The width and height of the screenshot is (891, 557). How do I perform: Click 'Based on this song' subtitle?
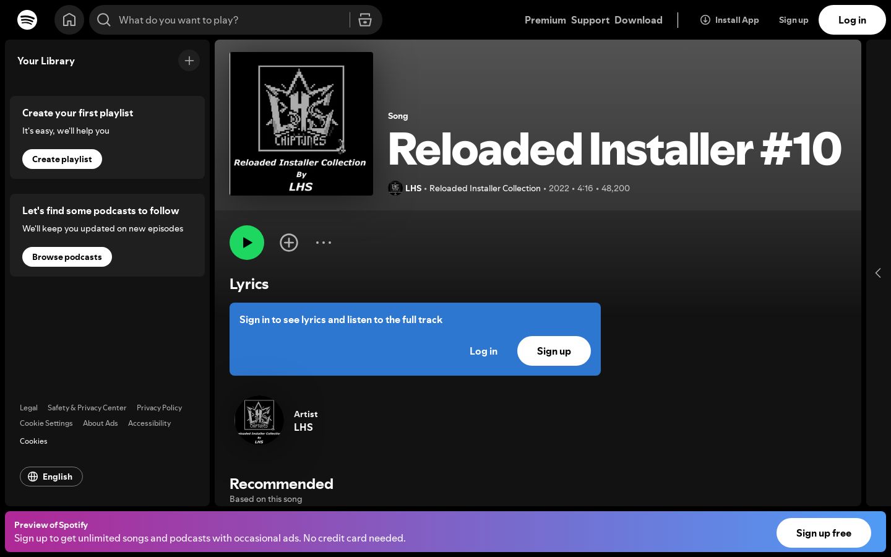pos(266,499)
